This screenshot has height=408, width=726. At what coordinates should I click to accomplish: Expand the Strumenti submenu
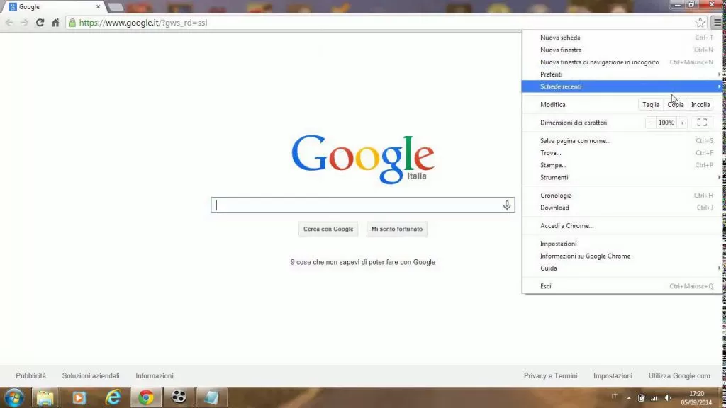pyautogui.click(x=621, y=178)
